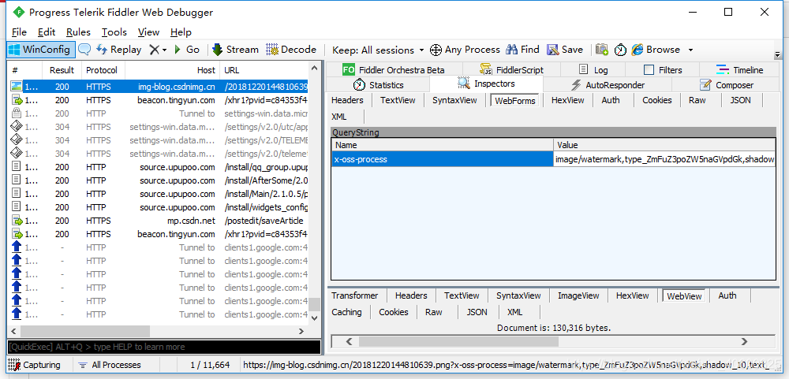Screen dimensions: 789x379
Task: Select the /settings/v2.0/utc/app session
Action: point(159,127)
